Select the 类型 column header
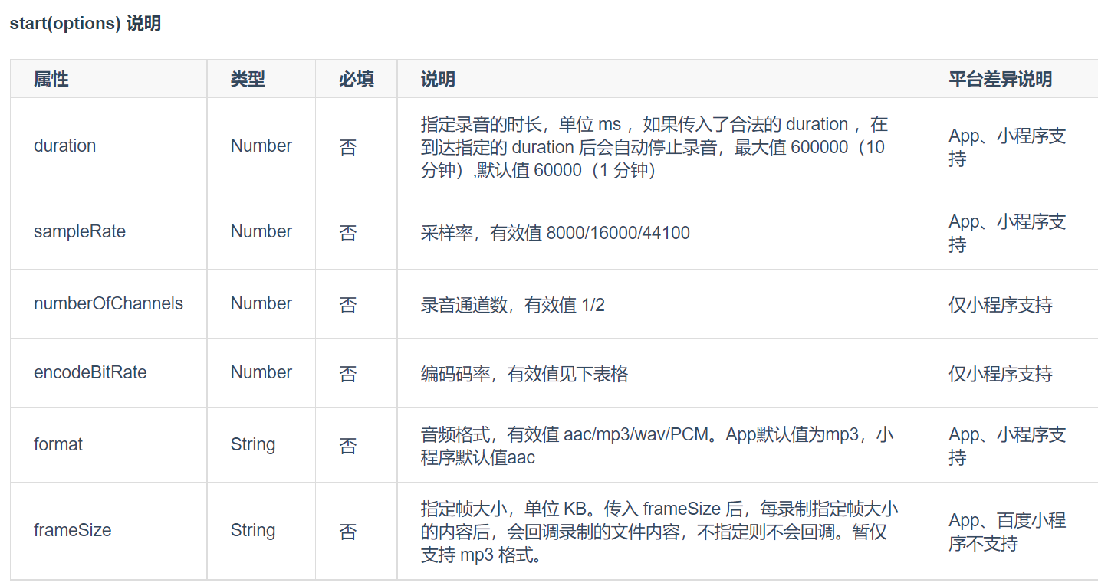Screen dimensions: 1098x586 click(248, 79)
